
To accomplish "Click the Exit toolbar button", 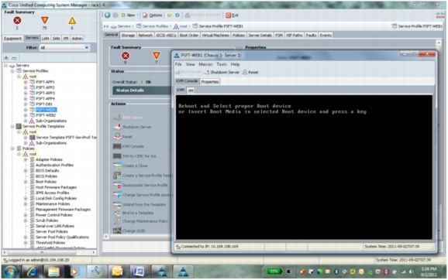I will tap(232, 15).
